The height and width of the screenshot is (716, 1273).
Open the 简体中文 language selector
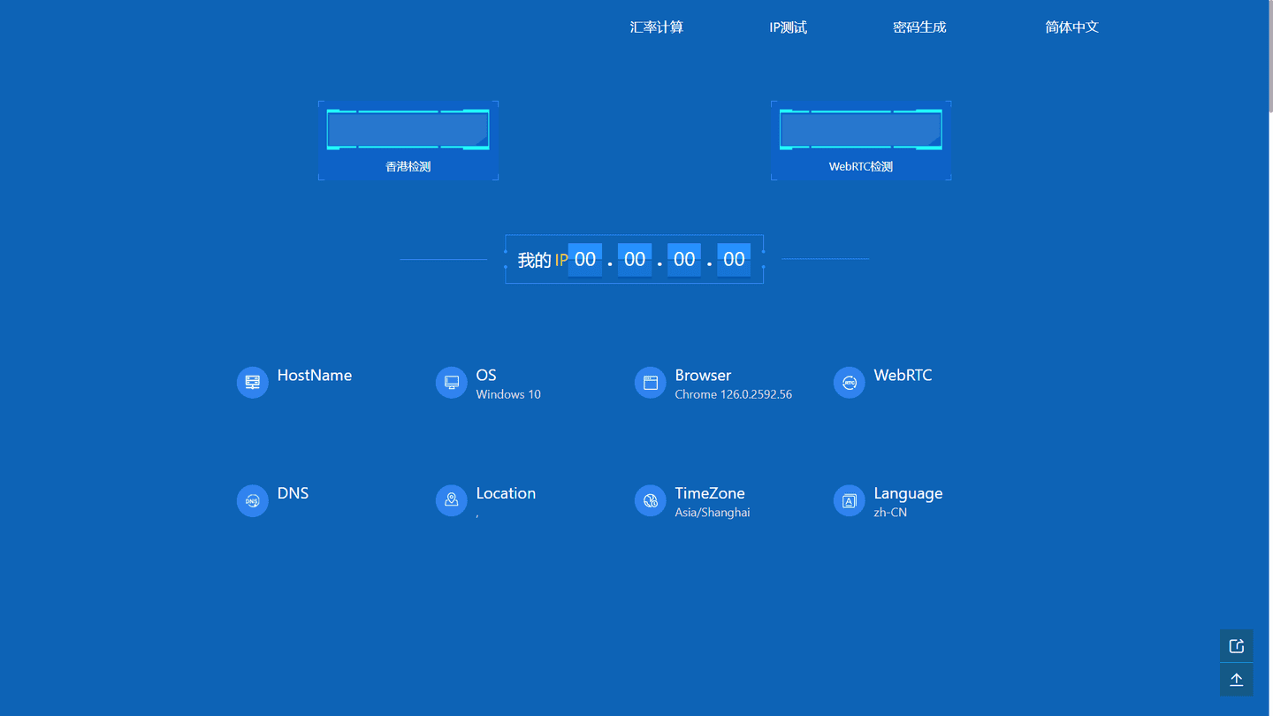pos(1071,27)
